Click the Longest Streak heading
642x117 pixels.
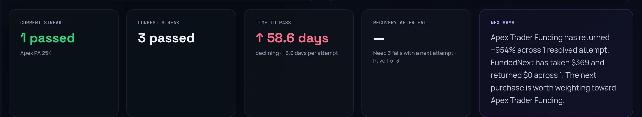(159, 23)
